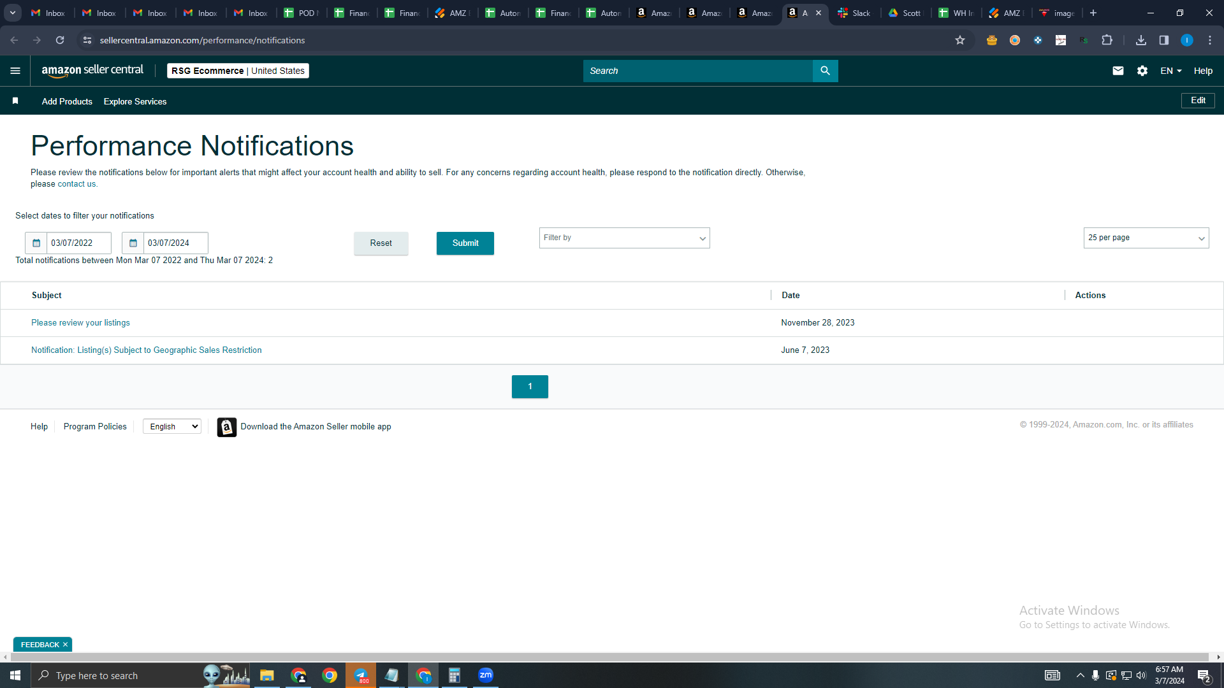Click the Edit button in navigation bar
The image size is (1224, 688).
[1198, 101]
